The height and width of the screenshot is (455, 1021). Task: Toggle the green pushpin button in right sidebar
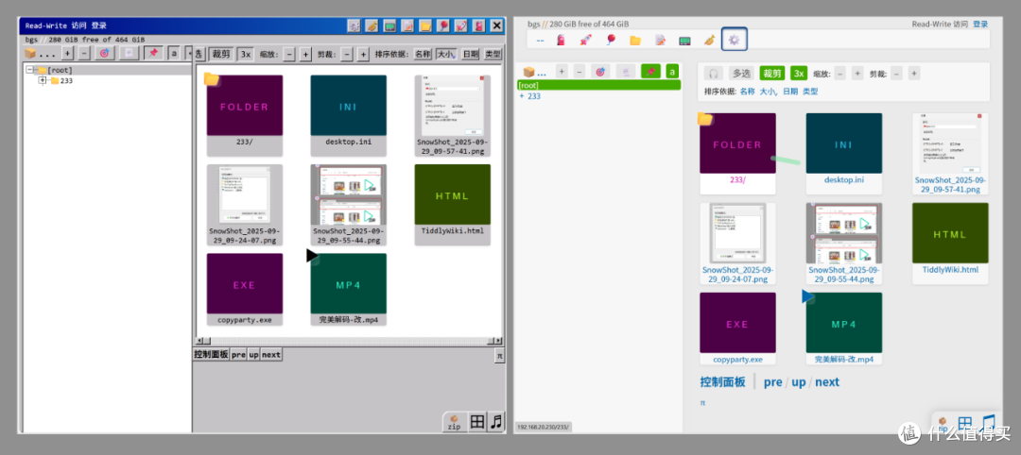650,72
